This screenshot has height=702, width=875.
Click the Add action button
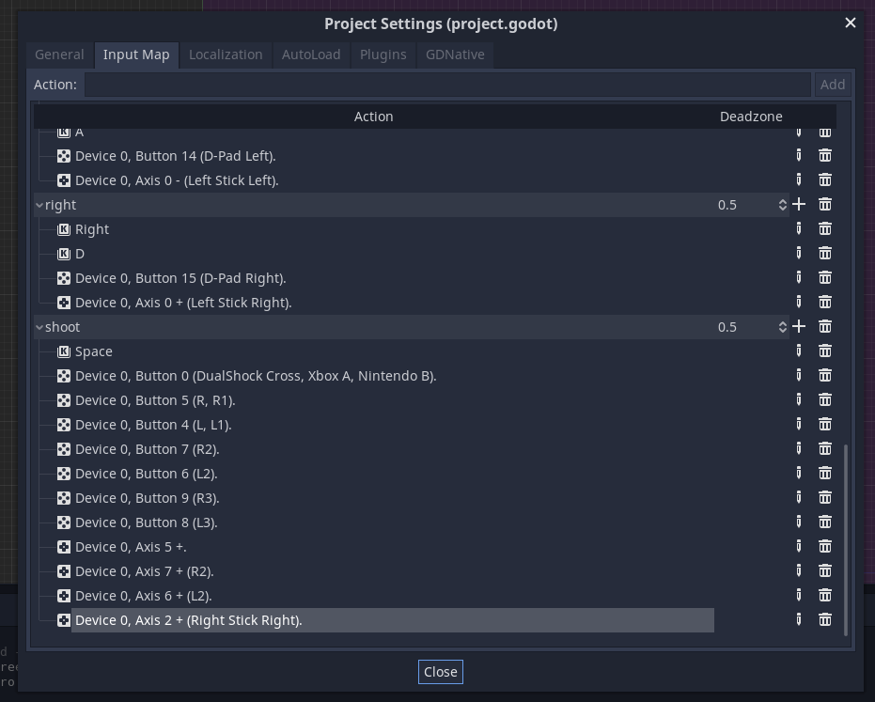pos(832,85)
